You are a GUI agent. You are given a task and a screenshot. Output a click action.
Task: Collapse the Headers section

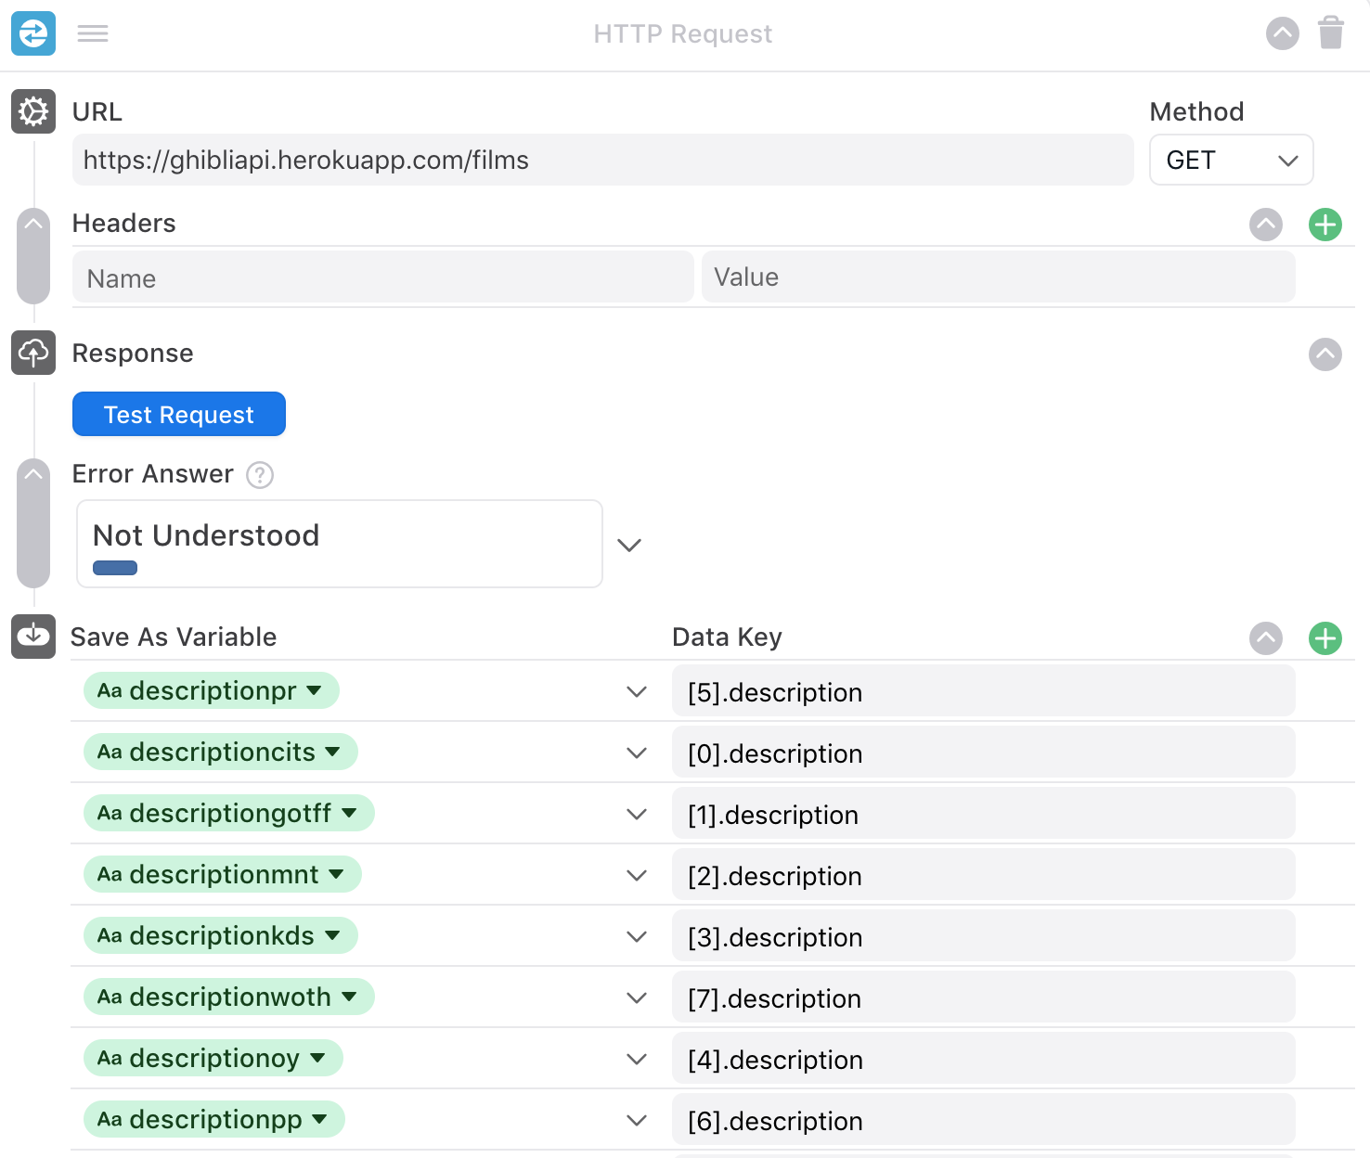[1265, 225]
